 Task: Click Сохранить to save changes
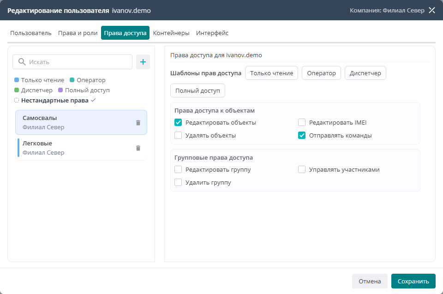413,281
